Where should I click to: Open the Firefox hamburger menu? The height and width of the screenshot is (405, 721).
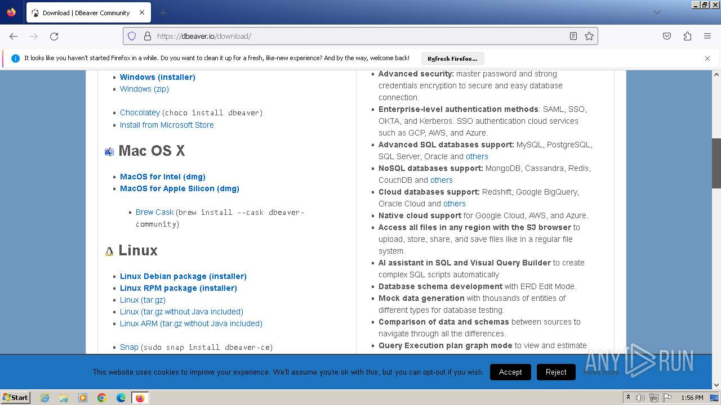click(707, 36)
